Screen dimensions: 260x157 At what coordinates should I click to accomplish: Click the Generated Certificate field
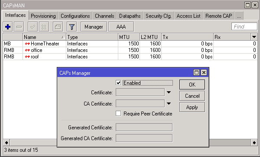pyautogui.click(x=144, y=128)
